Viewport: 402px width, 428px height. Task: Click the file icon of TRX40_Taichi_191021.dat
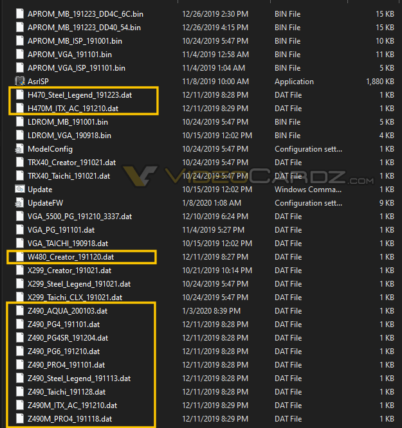[x=20, y=176]
